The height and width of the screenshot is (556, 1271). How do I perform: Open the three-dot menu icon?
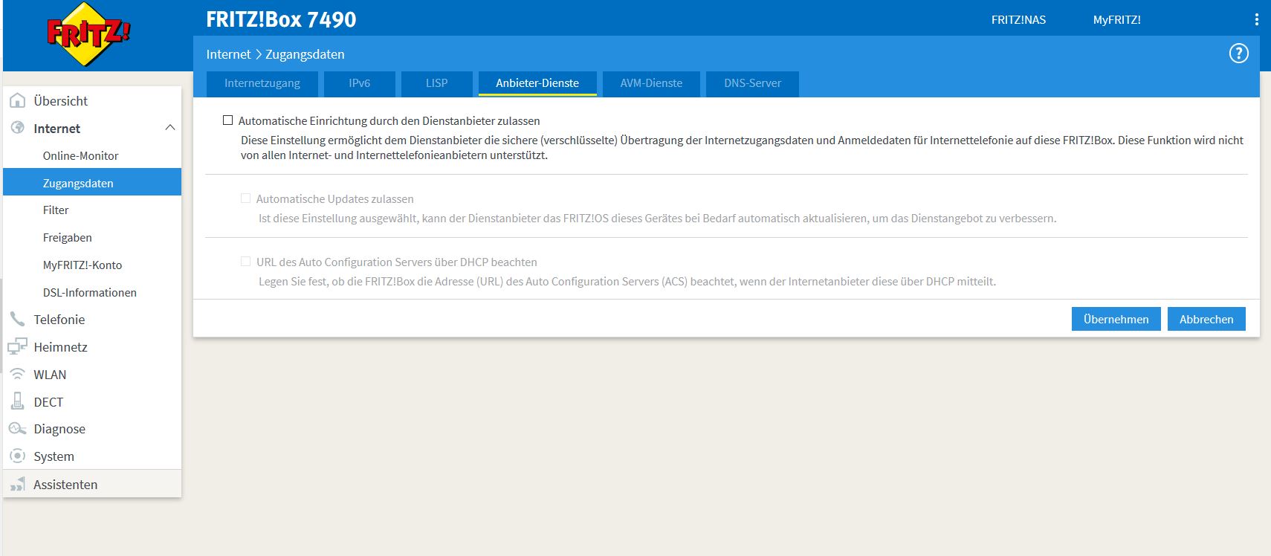(1256, 19)
